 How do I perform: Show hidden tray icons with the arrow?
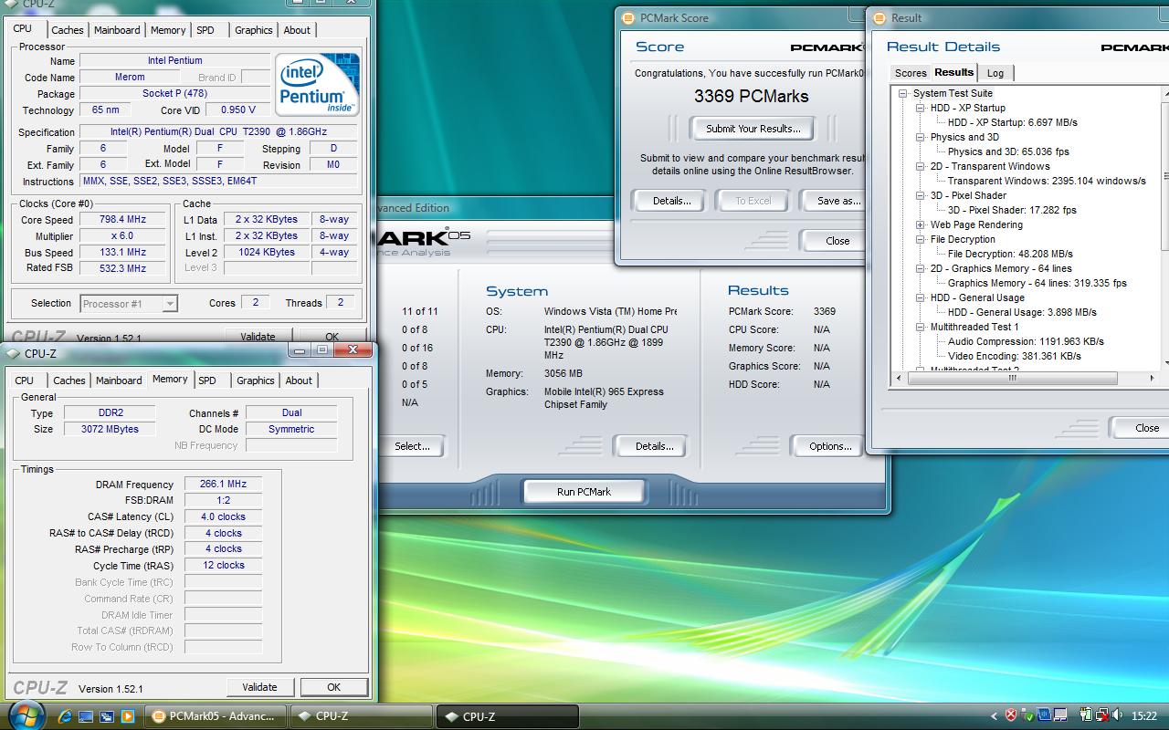[995, 716]
